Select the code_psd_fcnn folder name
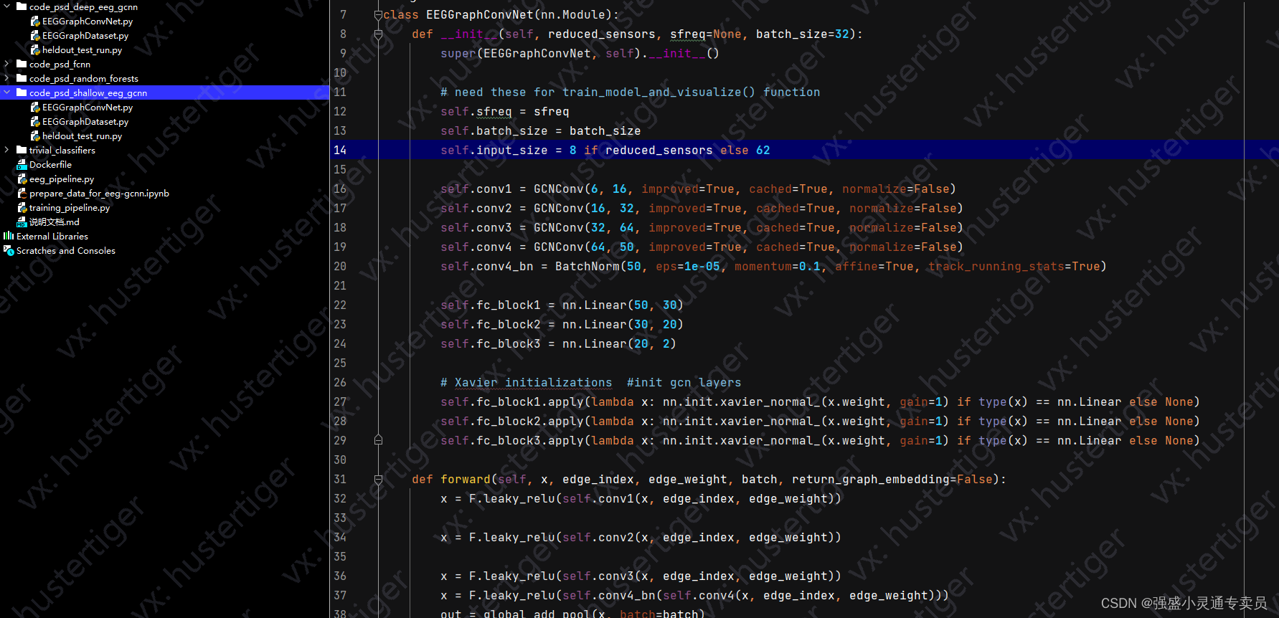This screenshot has height=618, width=1279. pos(60,64)
